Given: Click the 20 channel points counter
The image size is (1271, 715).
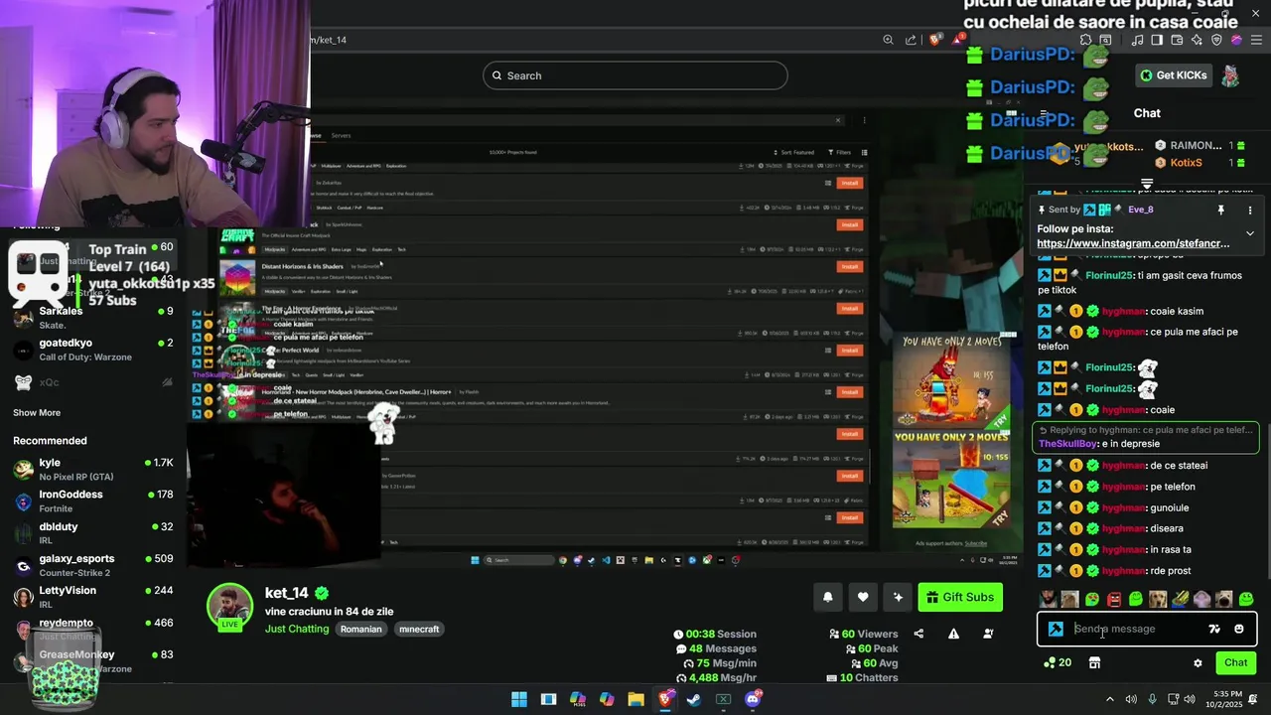Looking at the screenshot, I should [x=1058, y=662].
